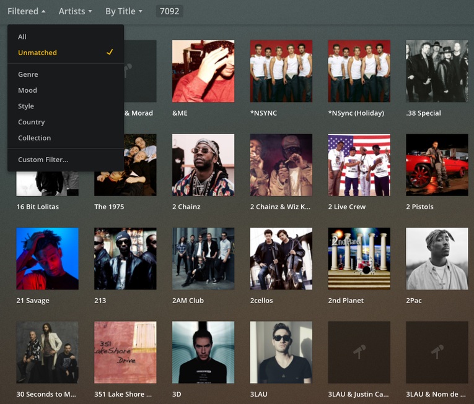Click the '16 Bit Lolitas' artist name

[37, 207]
